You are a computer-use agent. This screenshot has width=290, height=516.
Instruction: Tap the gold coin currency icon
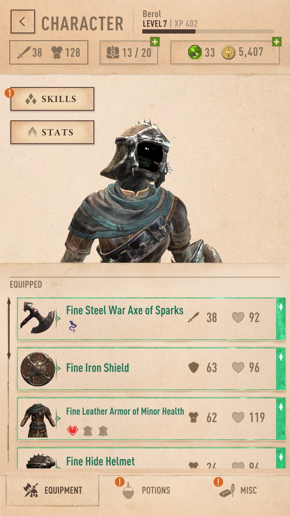point(228,53)
